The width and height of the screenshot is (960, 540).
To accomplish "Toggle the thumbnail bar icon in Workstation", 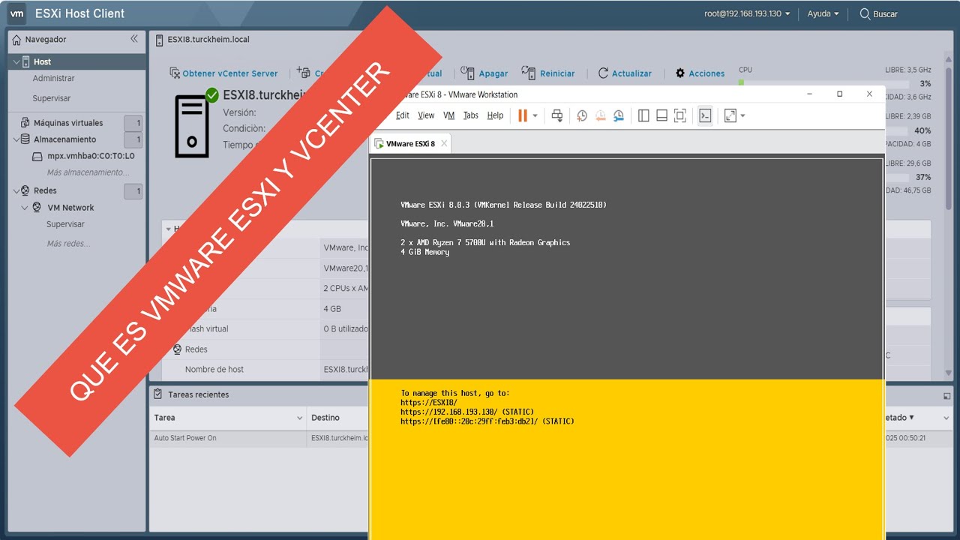I will pyautogui.click(x=661, y=115).
